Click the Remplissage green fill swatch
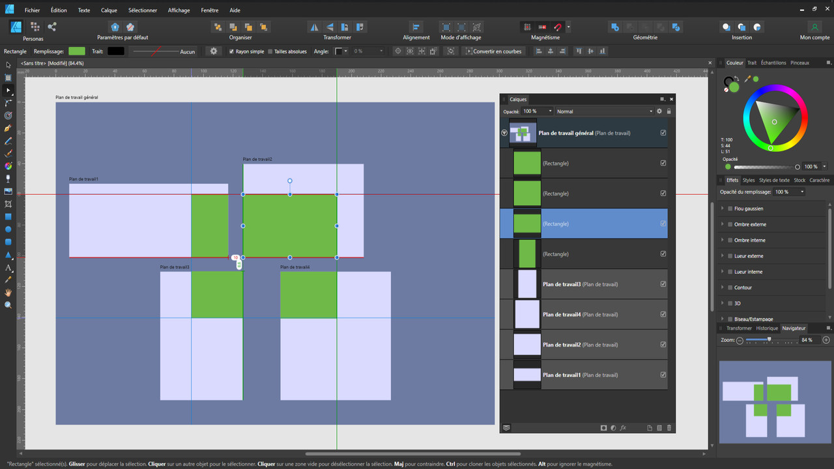This screenshot has height=469, width=834. pos(77,51)
